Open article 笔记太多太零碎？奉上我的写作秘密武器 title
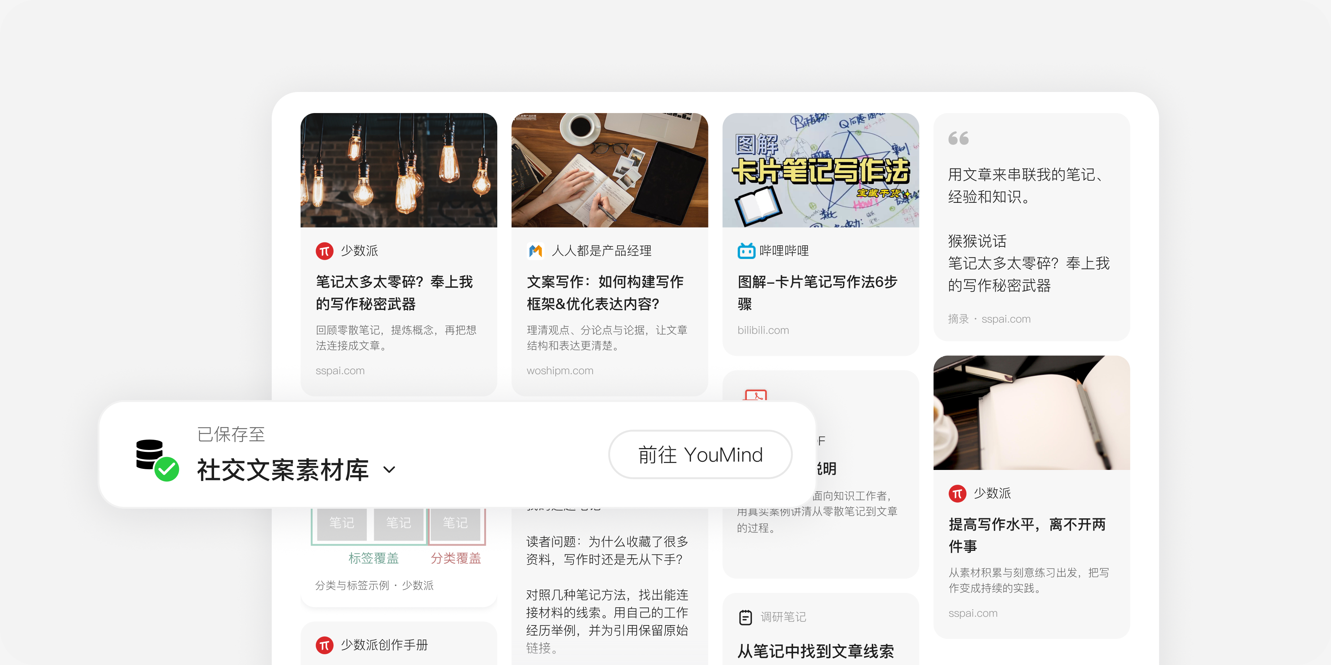The width and height of the screenshot is (1331, 665). click(394, 293)
